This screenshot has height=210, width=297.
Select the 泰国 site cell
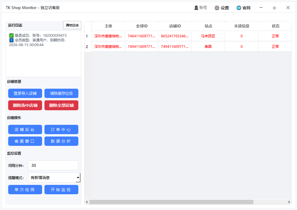(x=208, y=46)
